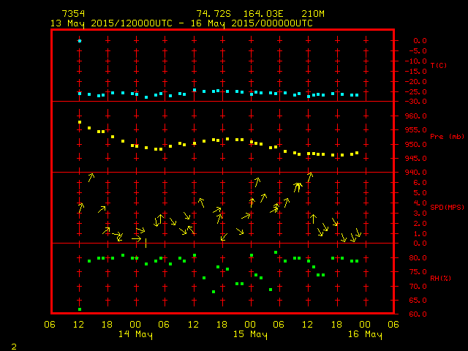
Task: Select the 14 May date label
Action: pyautogui.click(x=135, y=335)
